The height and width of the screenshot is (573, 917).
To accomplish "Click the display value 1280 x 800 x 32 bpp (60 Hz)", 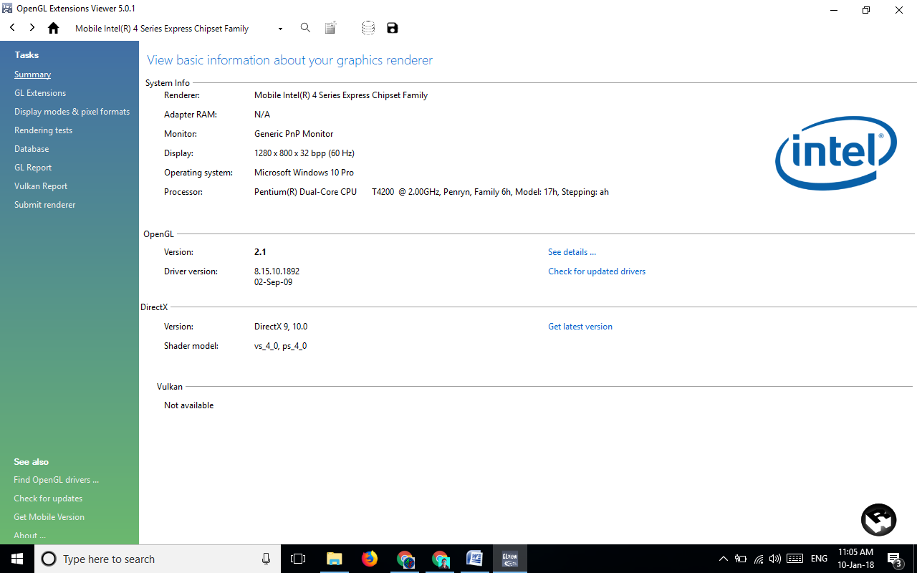I will click(304, 153).
